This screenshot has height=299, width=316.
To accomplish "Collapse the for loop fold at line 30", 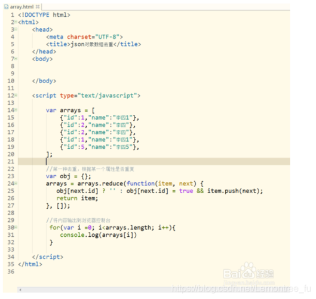I will (x=16, y=227).
